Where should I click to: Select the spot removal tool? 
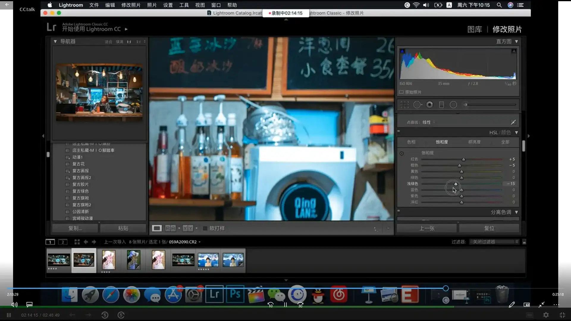[x=417, y=105]
